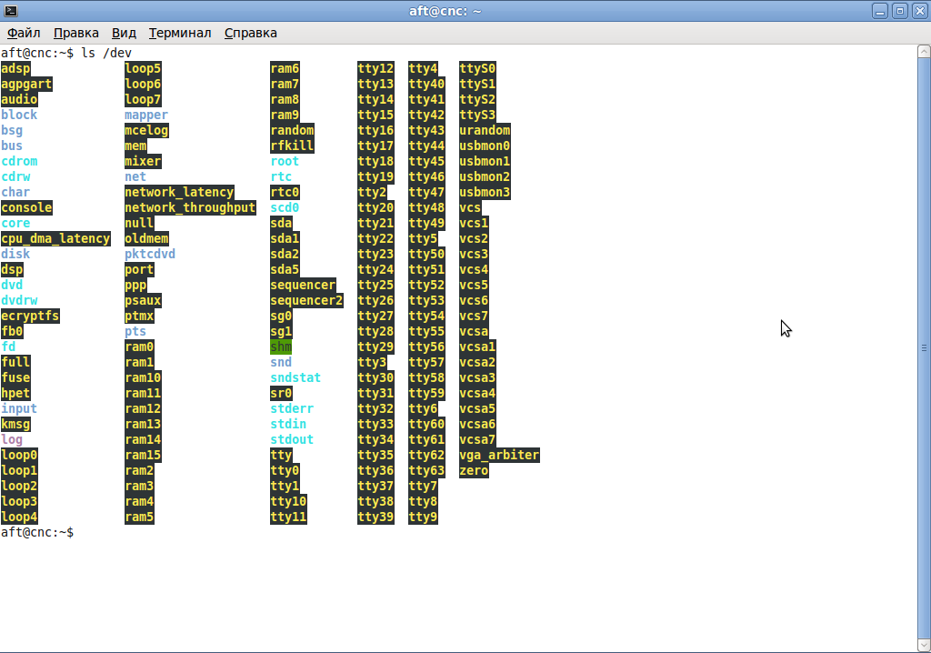Screen dimensions: 931x653
Task: Click the 'tty40' entry
Action: click(427, 84)
